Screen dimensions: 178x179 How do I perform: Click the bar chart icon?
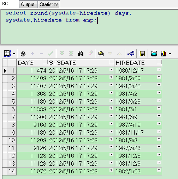(164, 54)
